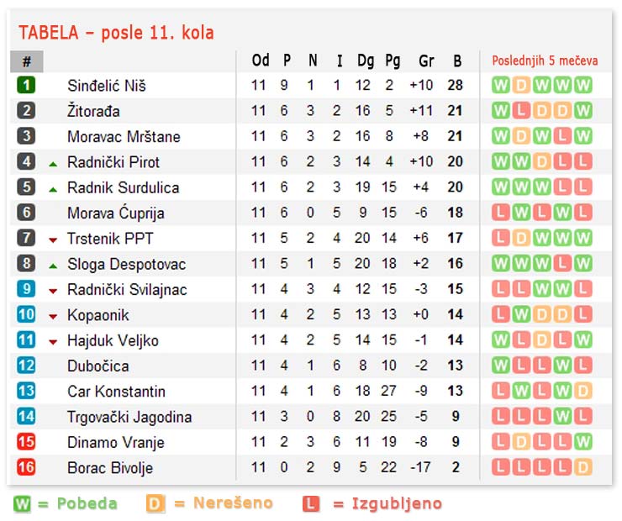Open the Morava Ćuprija team name

click(116, 213)
